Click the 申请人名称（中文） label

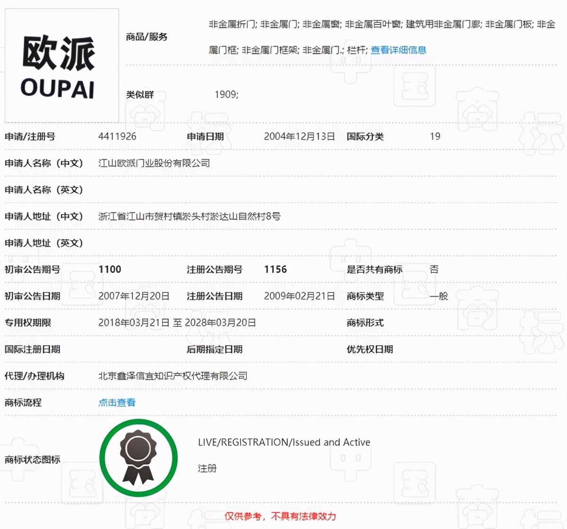[44, 163]
